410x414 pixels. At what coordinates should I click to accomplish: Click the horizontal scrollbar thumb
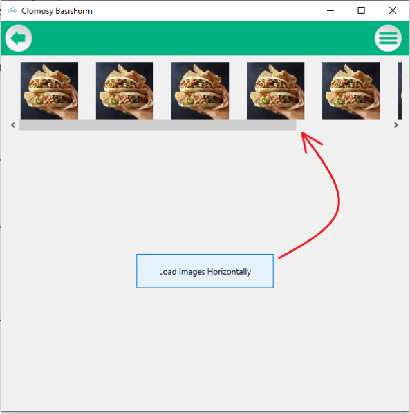click(x=158, y=125)
